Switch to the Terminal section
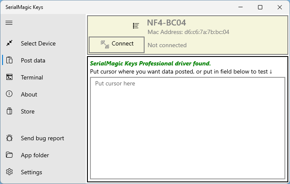Viewport: 290px width, 184px height. [32, 77]
